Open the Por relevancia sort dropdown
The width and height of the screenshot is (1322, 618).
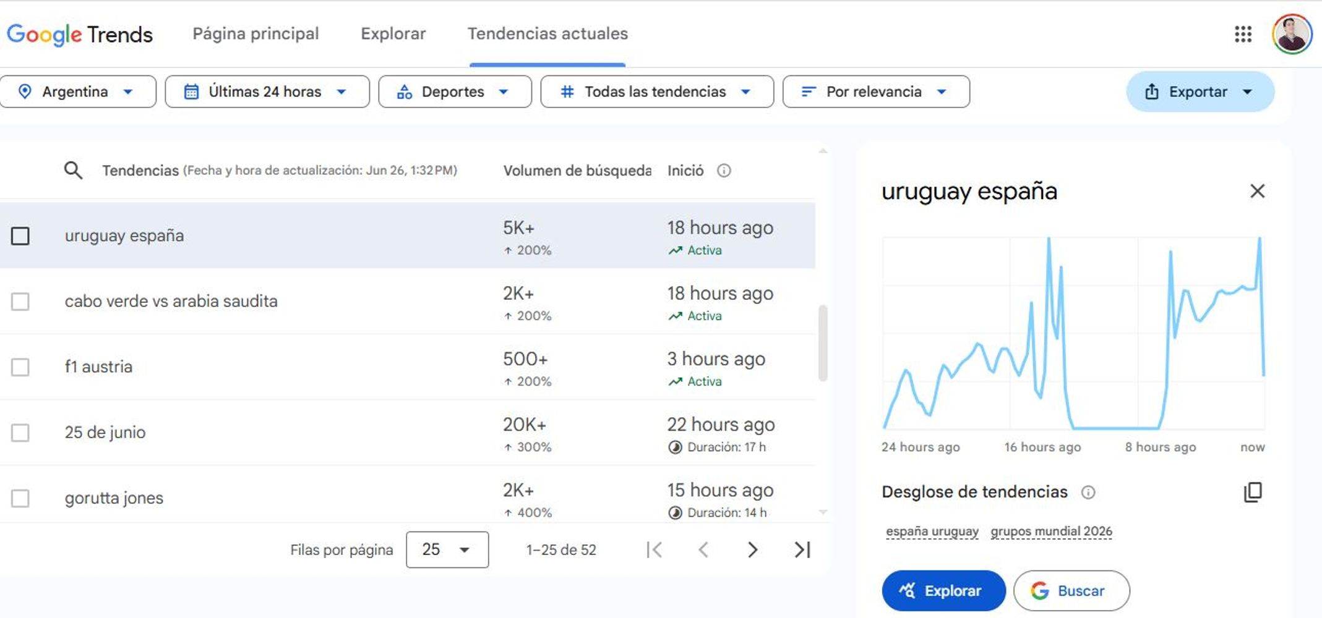click(876, 91)
